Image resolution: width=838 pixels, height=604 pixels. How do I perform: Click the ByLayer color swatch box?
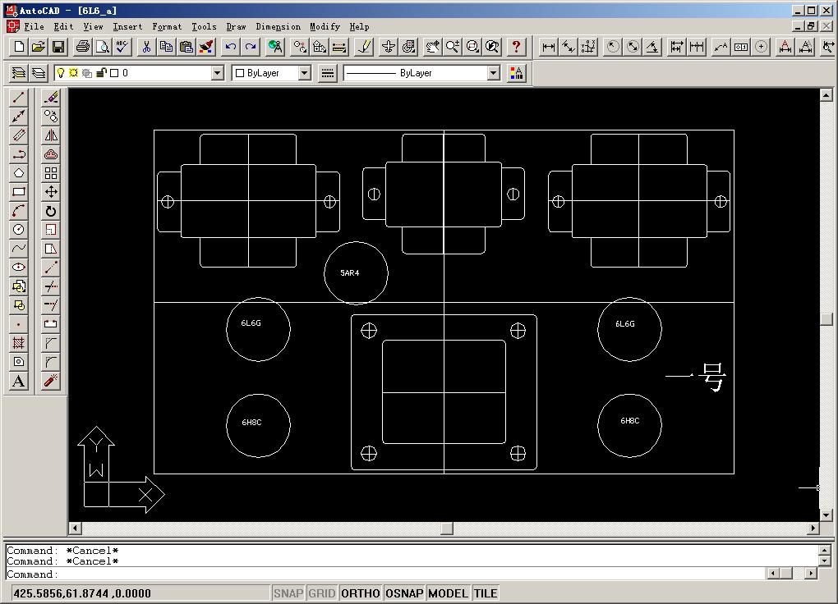[x=240, y=73]
